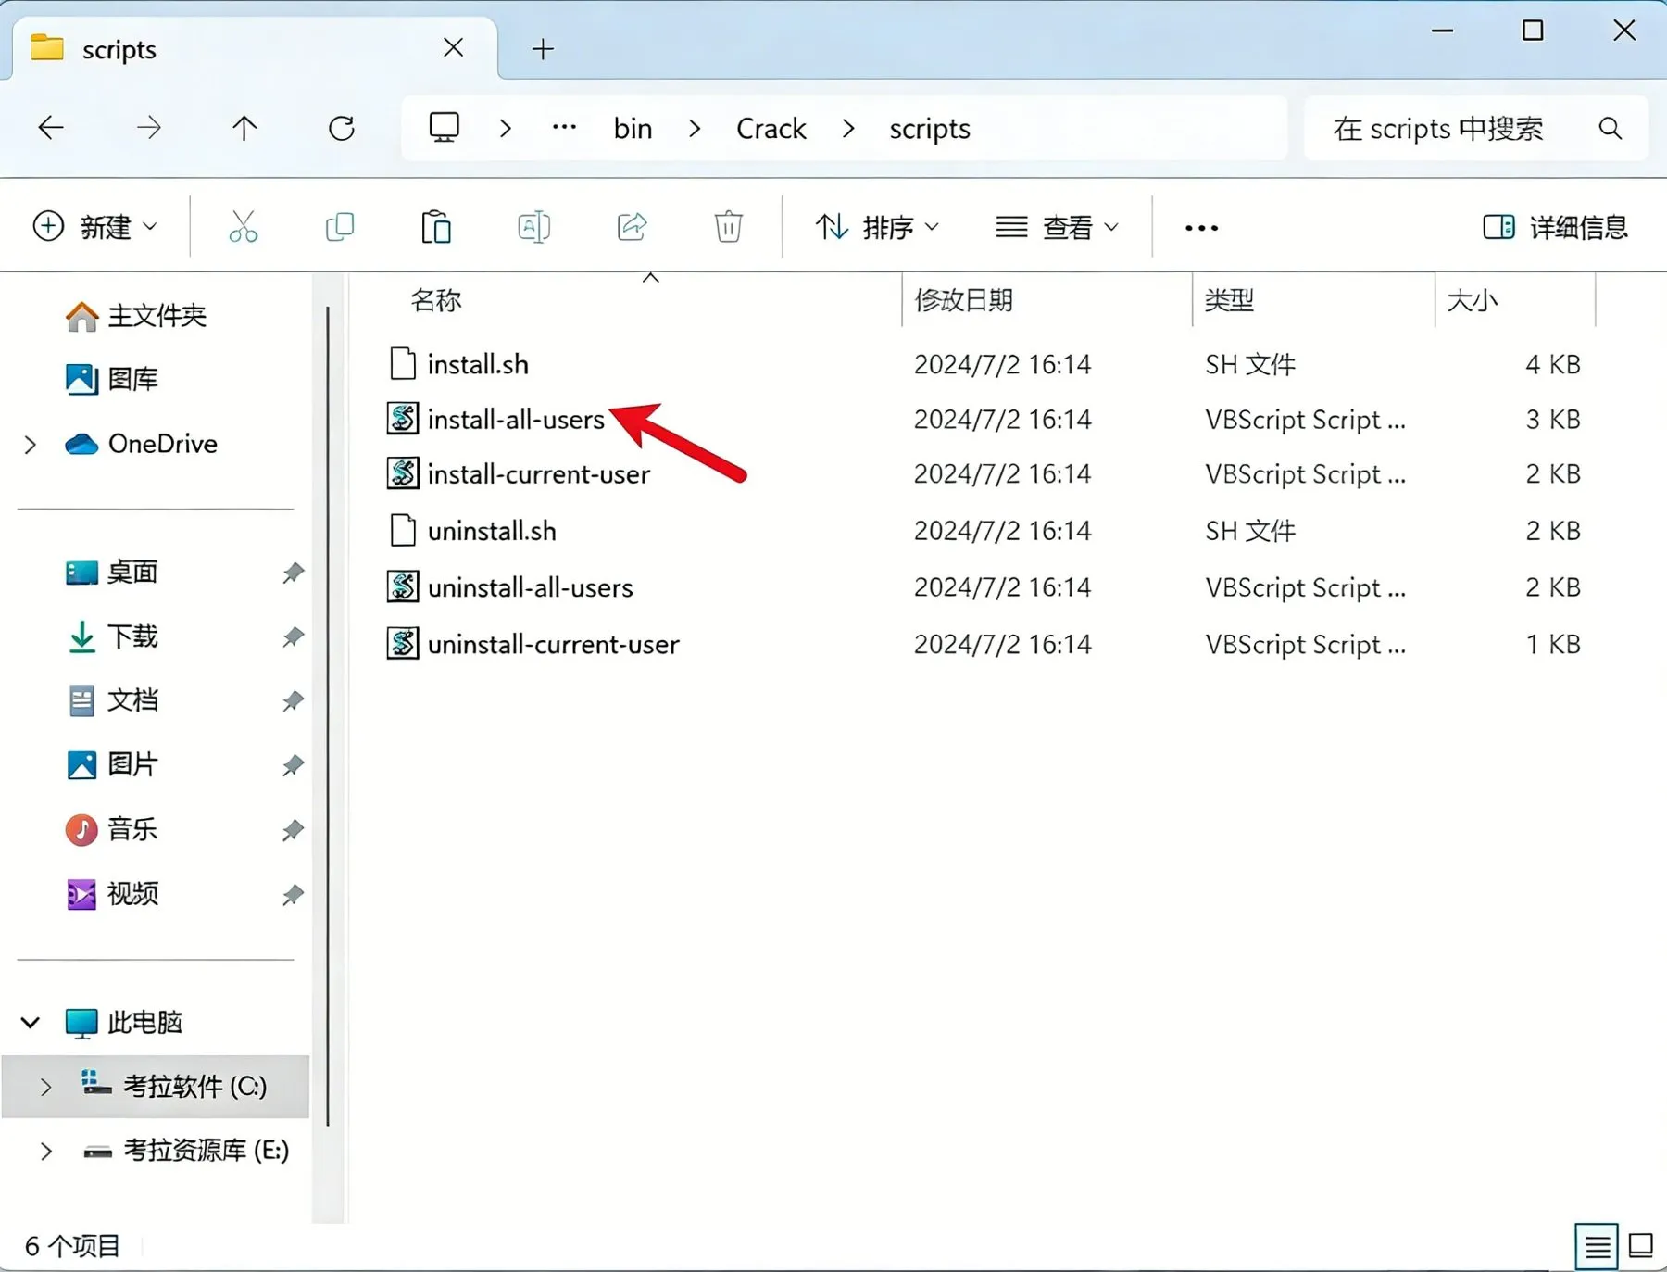Open the three-dot more options menu
Viewport: 1667px width, 1272px height.
[1201, 228]
